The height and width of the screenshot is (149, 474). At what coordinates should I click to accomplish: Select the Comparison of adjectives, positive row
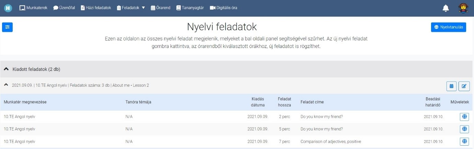tap(237, 141)
